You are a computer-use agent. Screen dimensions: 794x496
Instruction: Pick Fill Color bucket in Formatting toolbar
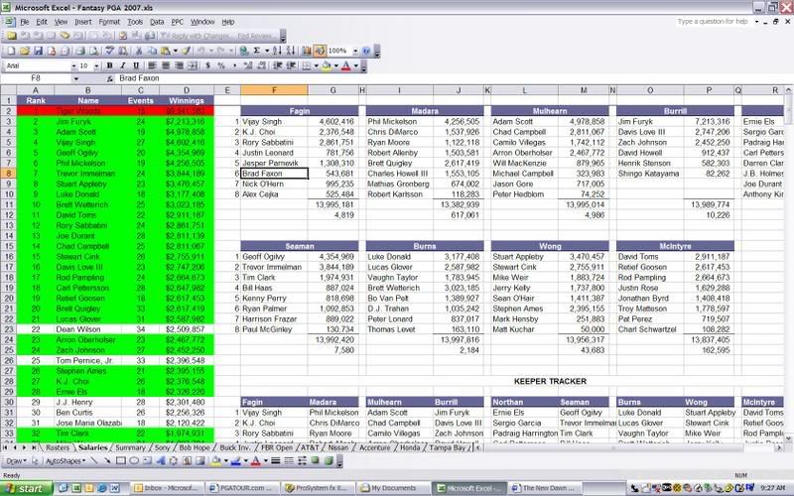coord(327,65)
